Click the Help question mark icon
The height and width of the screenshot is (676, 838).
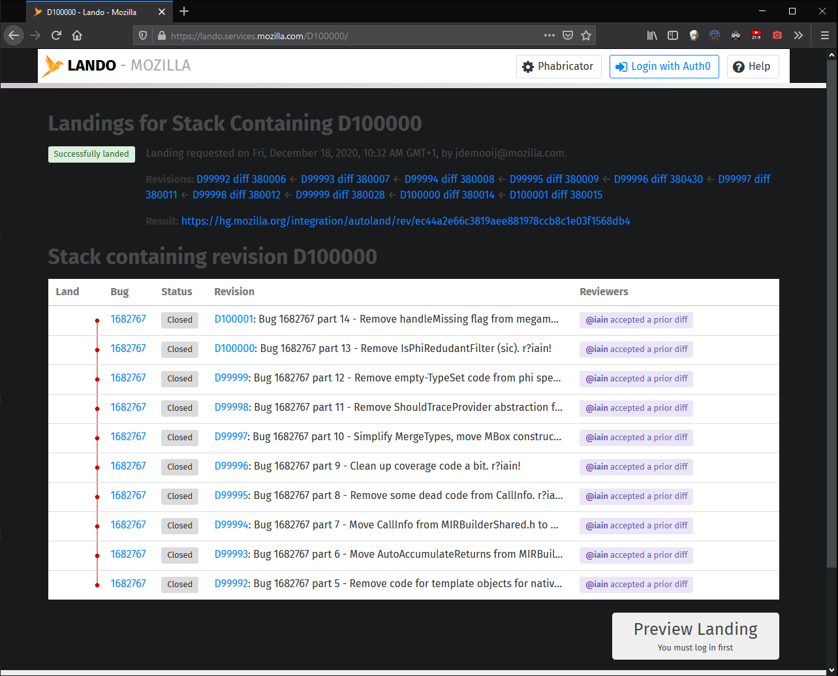point(753,66)
